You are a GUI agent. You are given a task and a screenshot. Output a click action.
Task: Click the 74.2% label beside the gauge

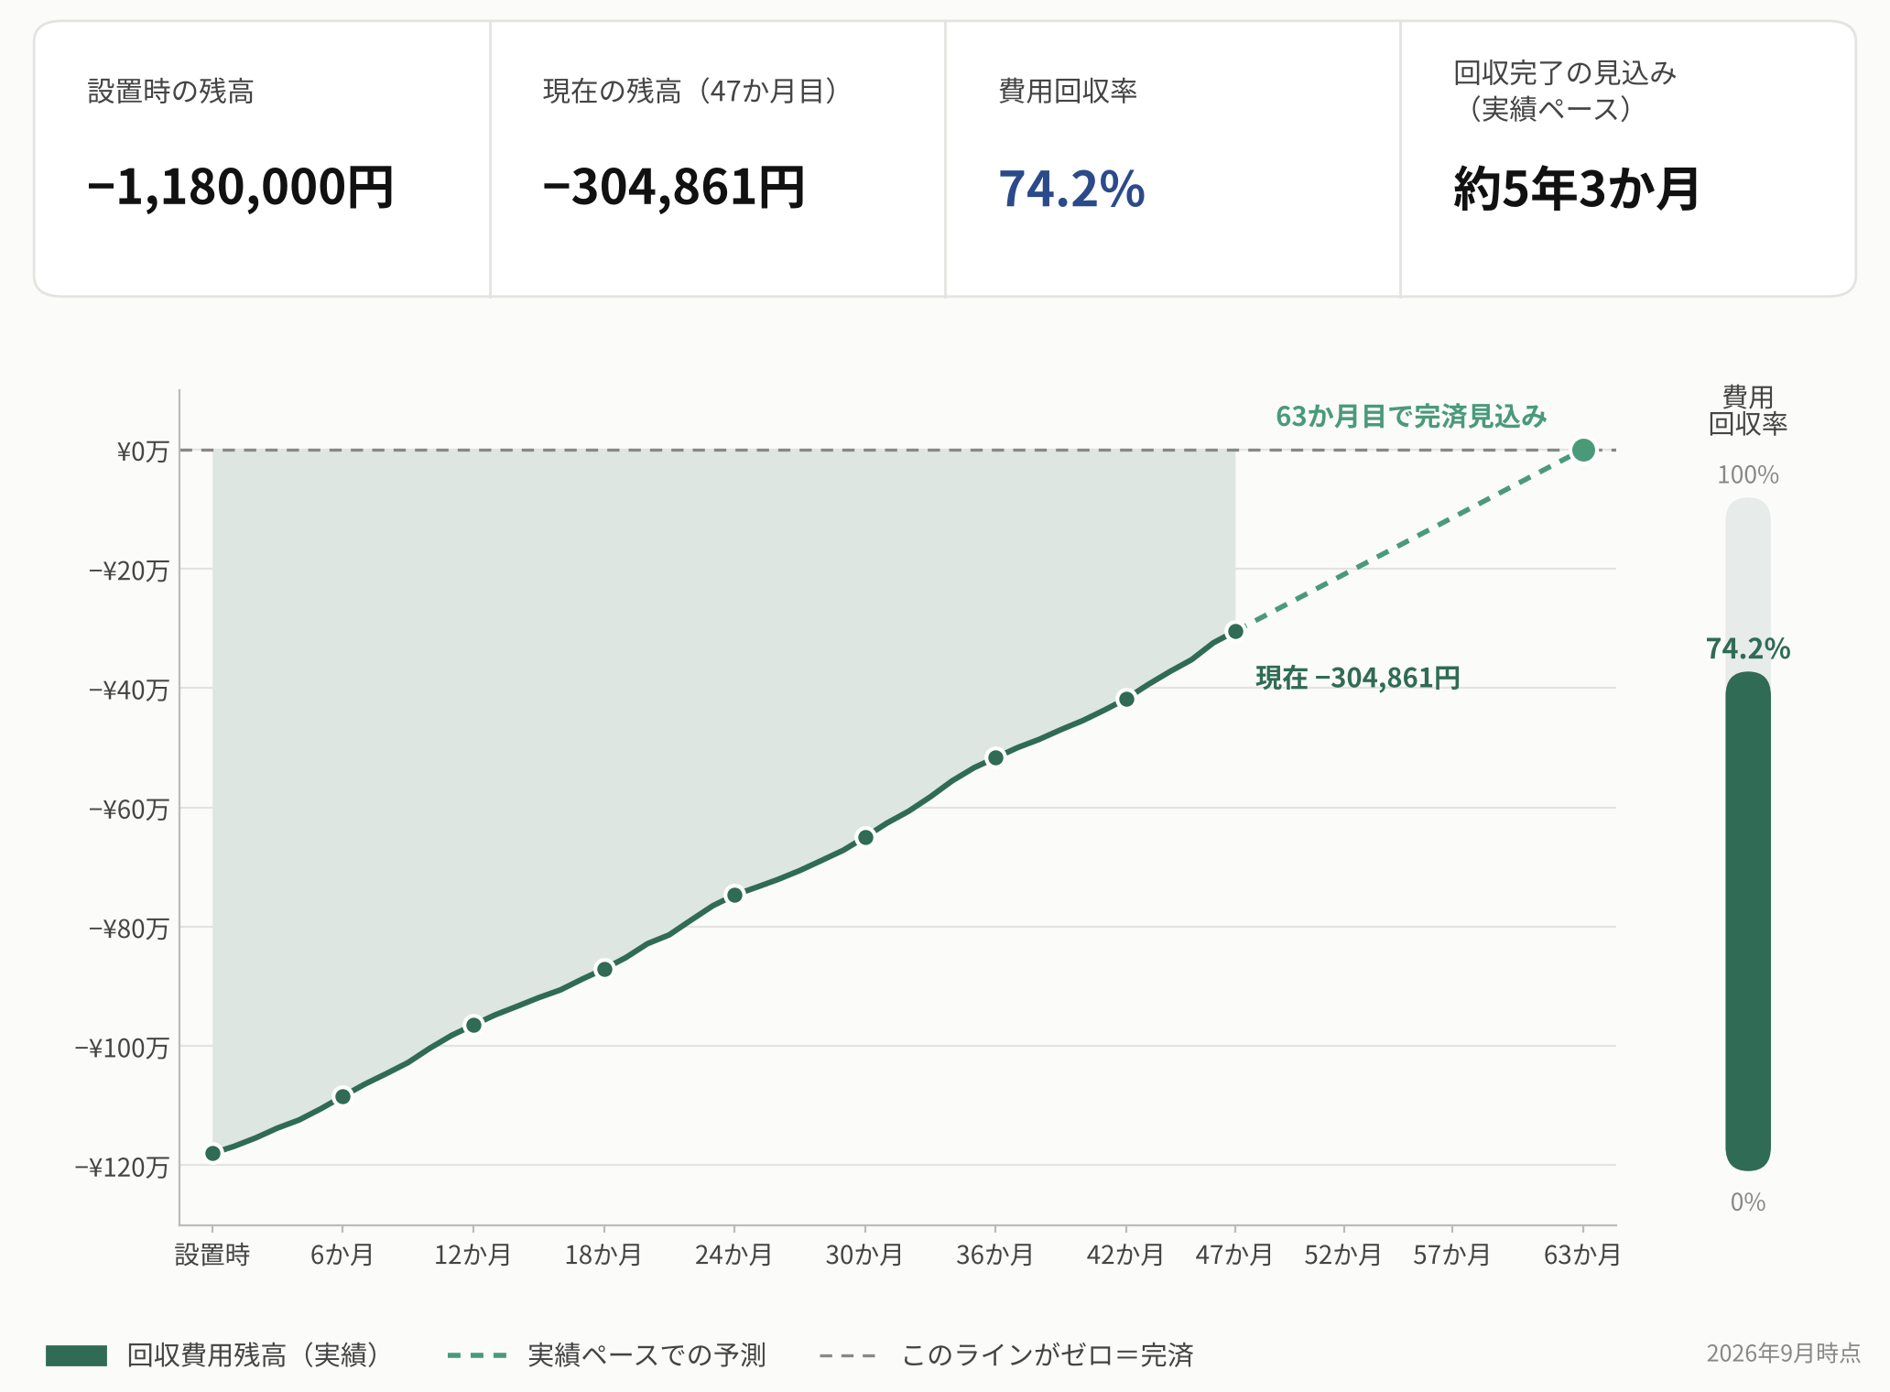1748,648
